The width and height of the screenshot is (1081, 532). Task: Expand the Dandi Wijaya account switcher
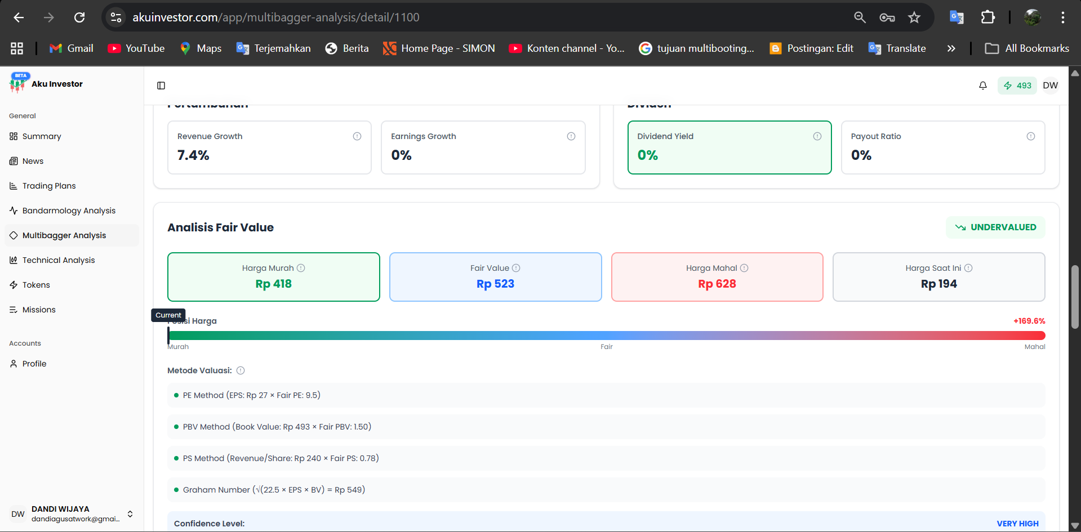tap(130, 514)
